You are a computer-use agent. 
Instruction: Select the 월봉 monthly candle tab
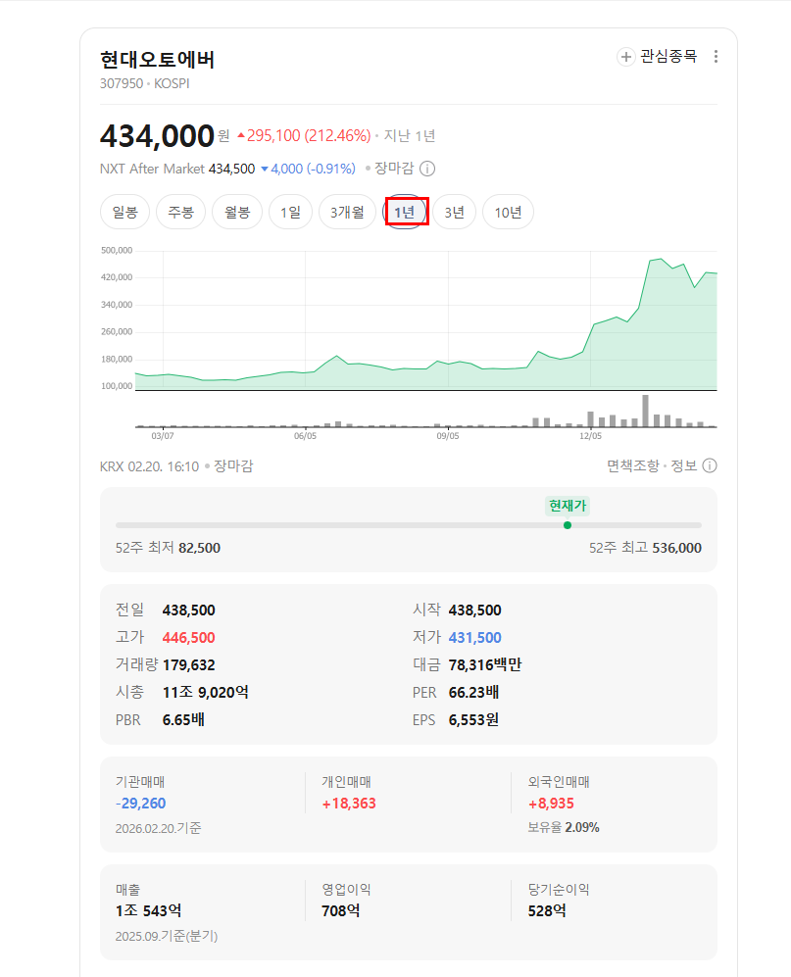tap(237, 212)
